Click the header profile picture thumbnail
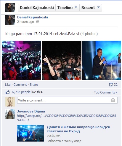This screenshot has height=146, width=122. (10, 7)
